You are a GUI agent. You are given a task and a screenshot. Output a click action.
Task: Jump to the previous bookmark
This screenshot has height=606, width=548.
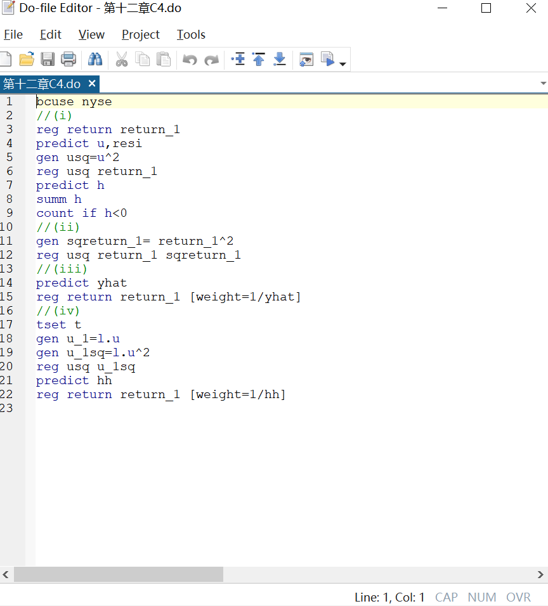point(259,60)
